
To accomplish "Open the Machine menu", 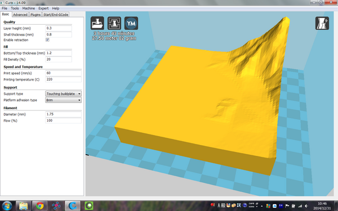I will click(x=29, y=8).
